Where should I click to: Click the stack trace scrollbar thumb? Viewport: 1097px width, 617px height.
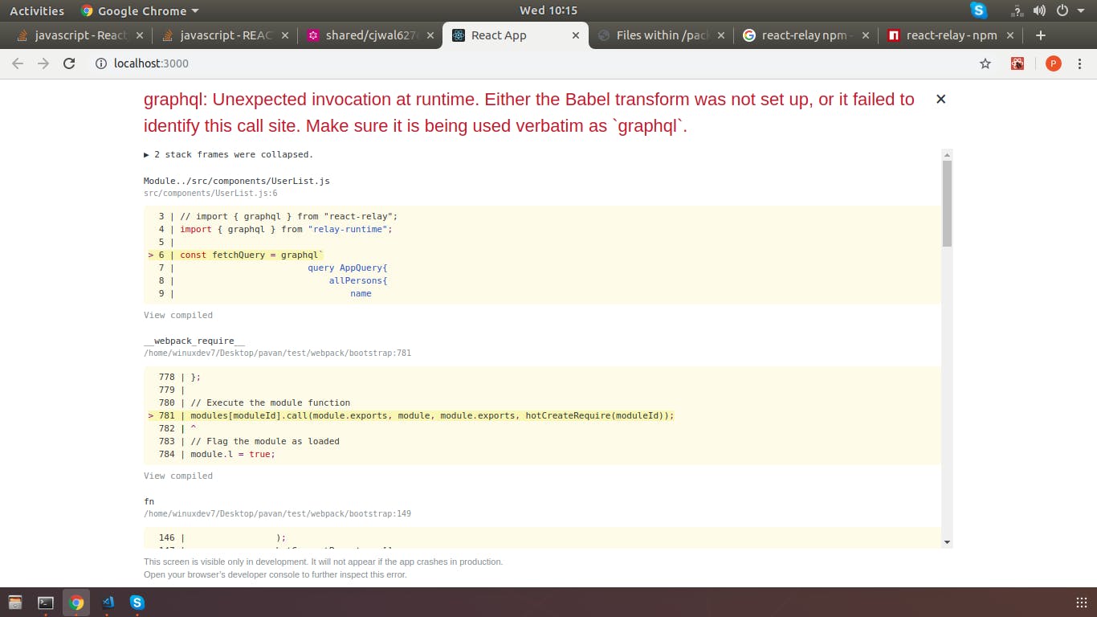[x=947, y=203]
